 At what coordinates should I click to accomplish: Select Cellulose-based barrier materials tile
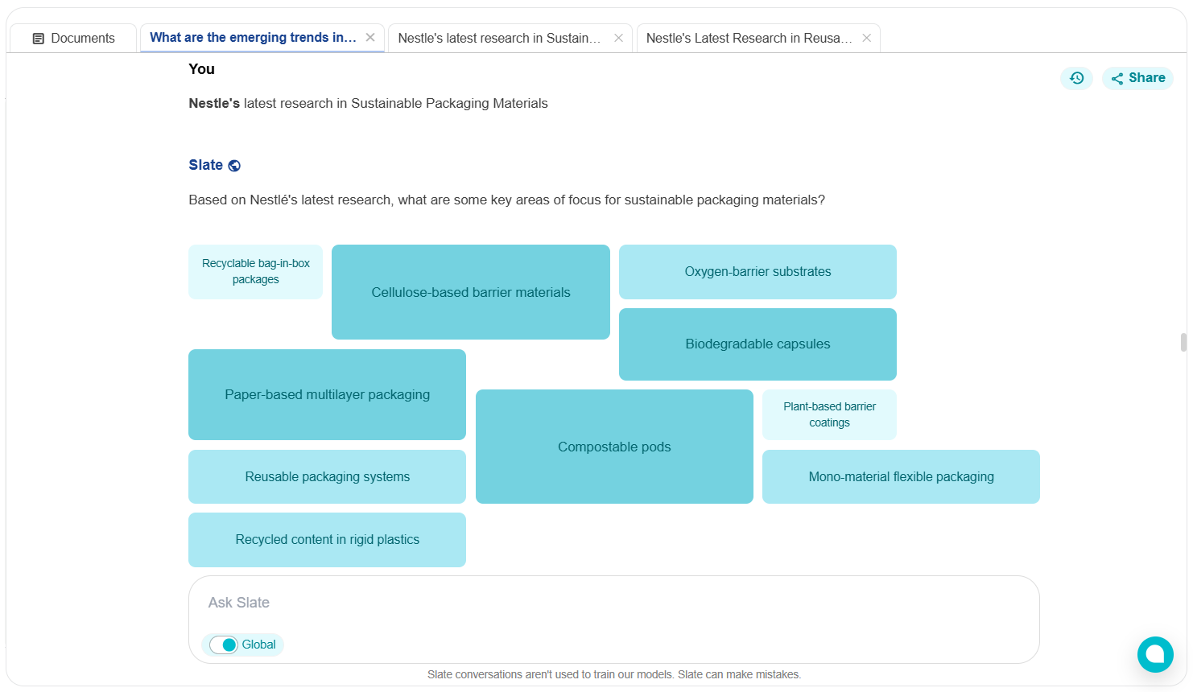[470, 292]
